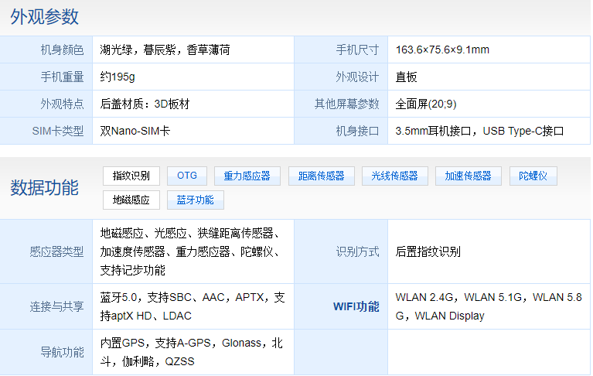Screen dimensions: 593x376
Task: Click the 距离传感器 tag
Action: pyautogui.click(x=321, y=176)
